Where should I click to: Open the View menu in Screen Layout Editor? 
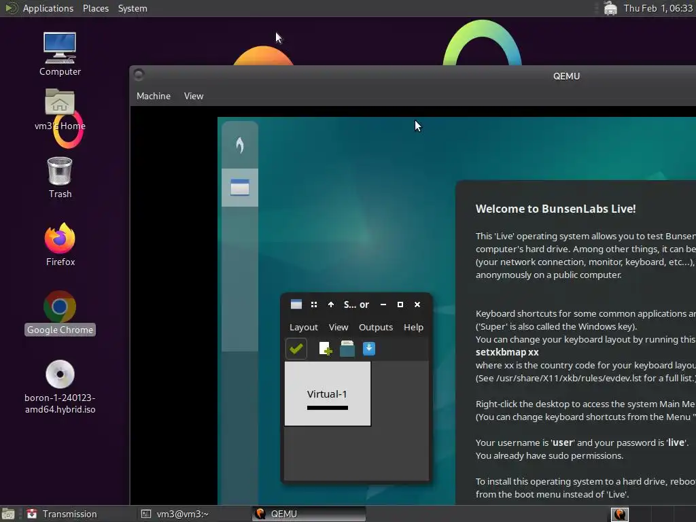coord(338,328)
